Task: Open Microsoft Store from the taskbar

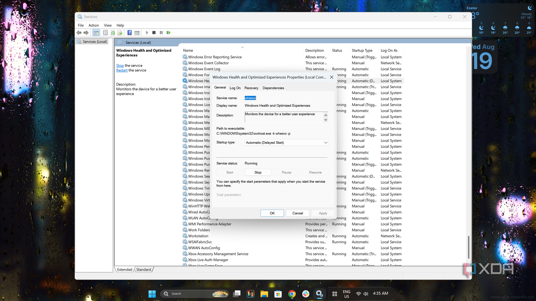Action: (278, 294)
